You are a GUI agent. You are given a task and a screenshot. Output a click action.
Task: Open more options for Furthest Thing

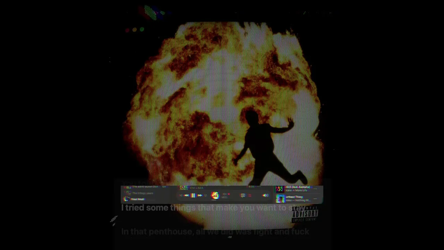315,199
